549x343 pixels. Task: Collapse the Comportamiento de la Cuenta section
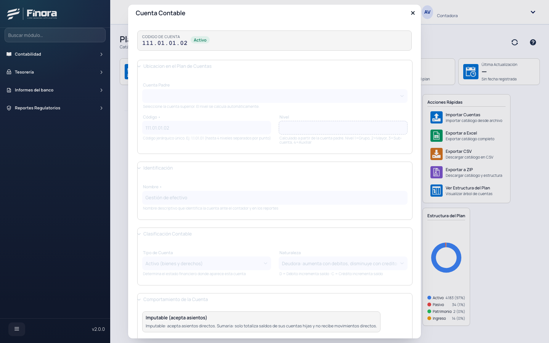139,300
